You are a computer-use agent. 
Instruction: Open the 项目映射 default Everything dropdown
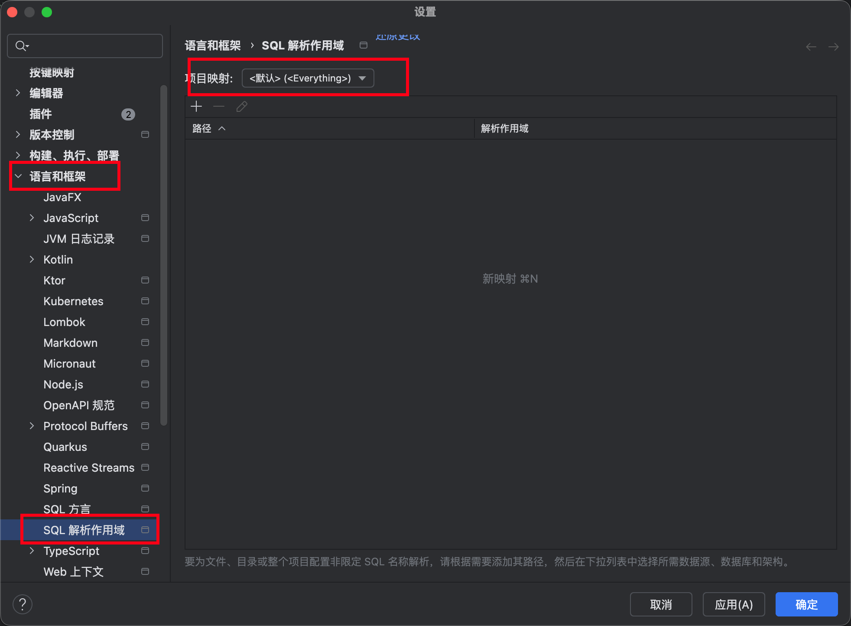pyautogui.click(x=308, y=78)
